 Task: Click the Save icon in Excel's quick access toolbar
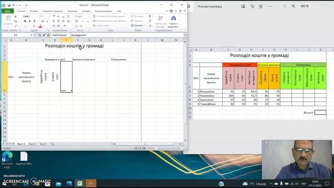click(9, 5)
